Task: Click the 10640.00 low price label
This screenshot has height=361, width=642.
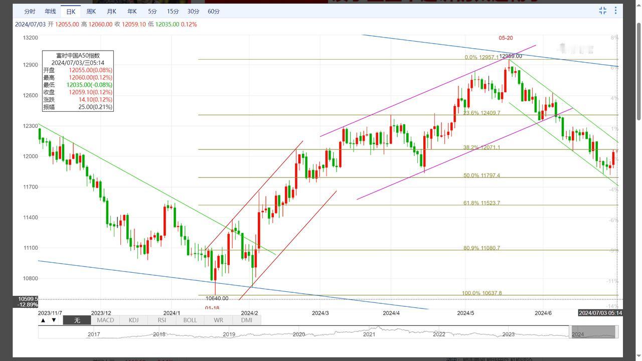Action: (x=217, y=298)
